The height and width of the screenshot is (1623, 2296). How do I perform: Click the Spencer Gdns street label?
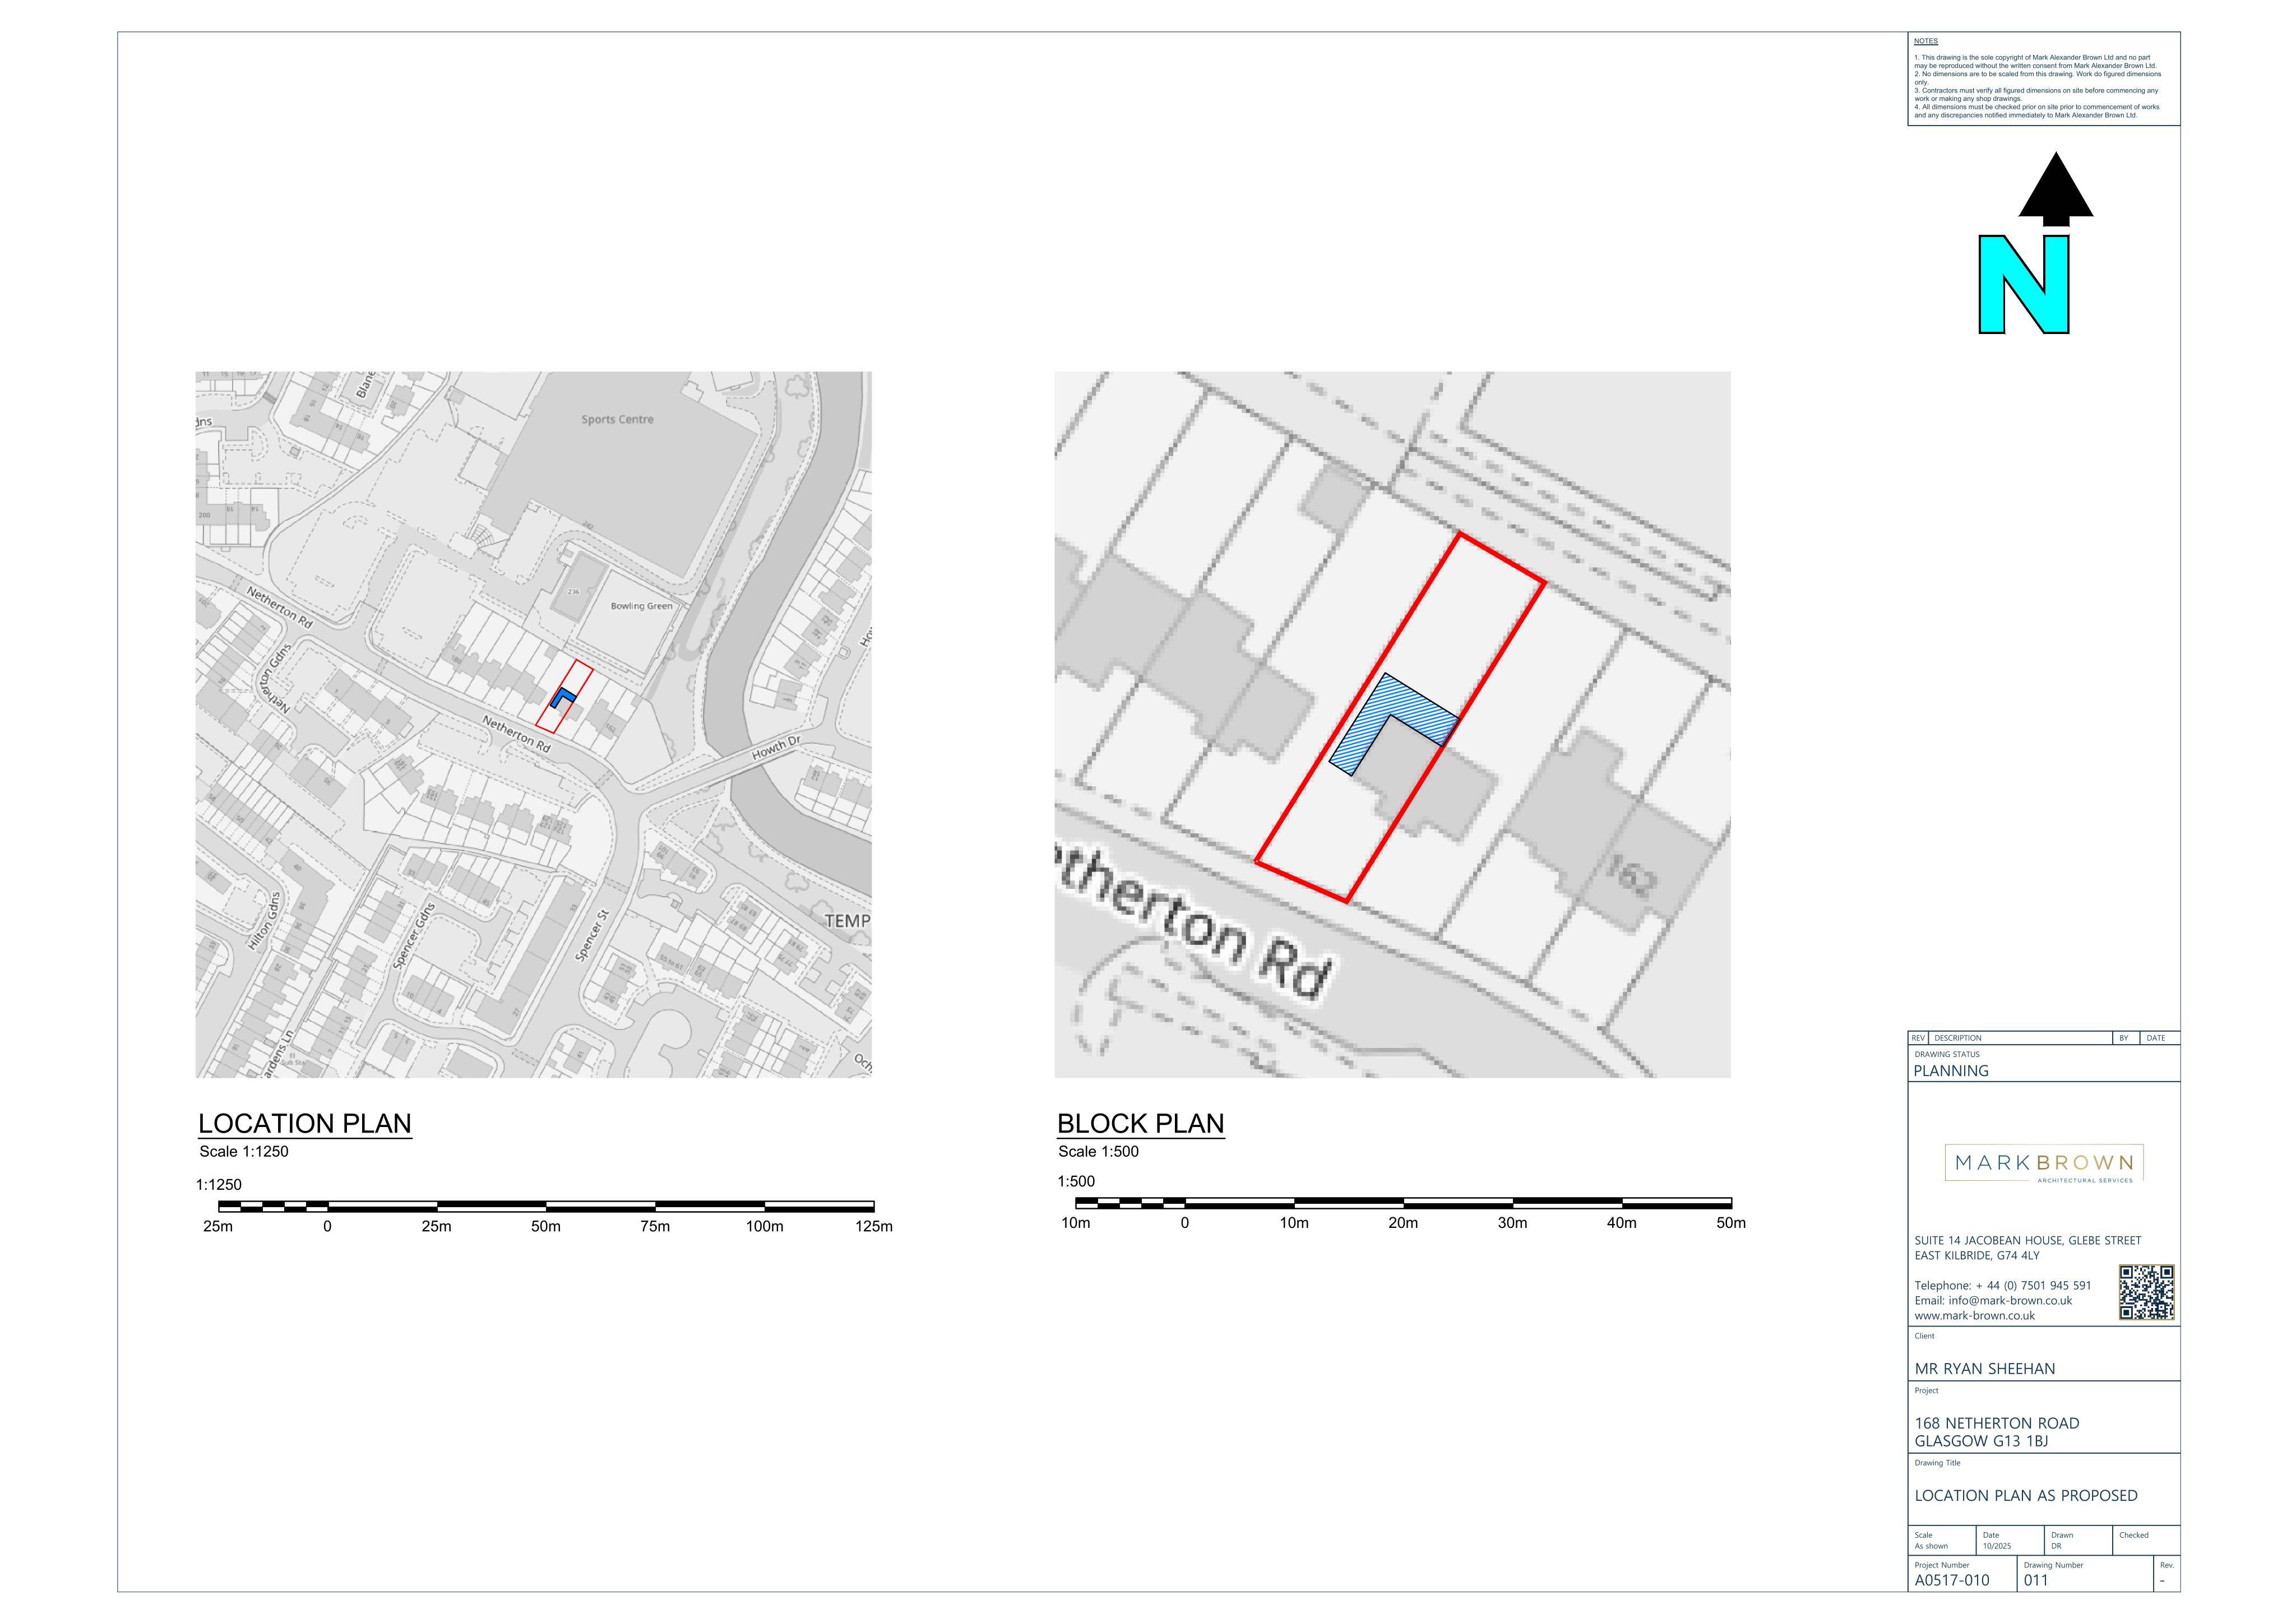coord(414,935)
